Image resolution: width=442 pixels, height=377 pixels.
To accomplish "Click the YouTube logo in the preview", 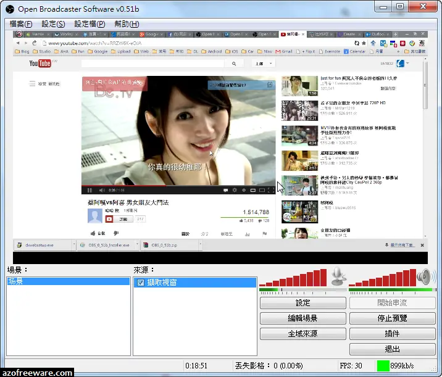I will click(40, 64).
